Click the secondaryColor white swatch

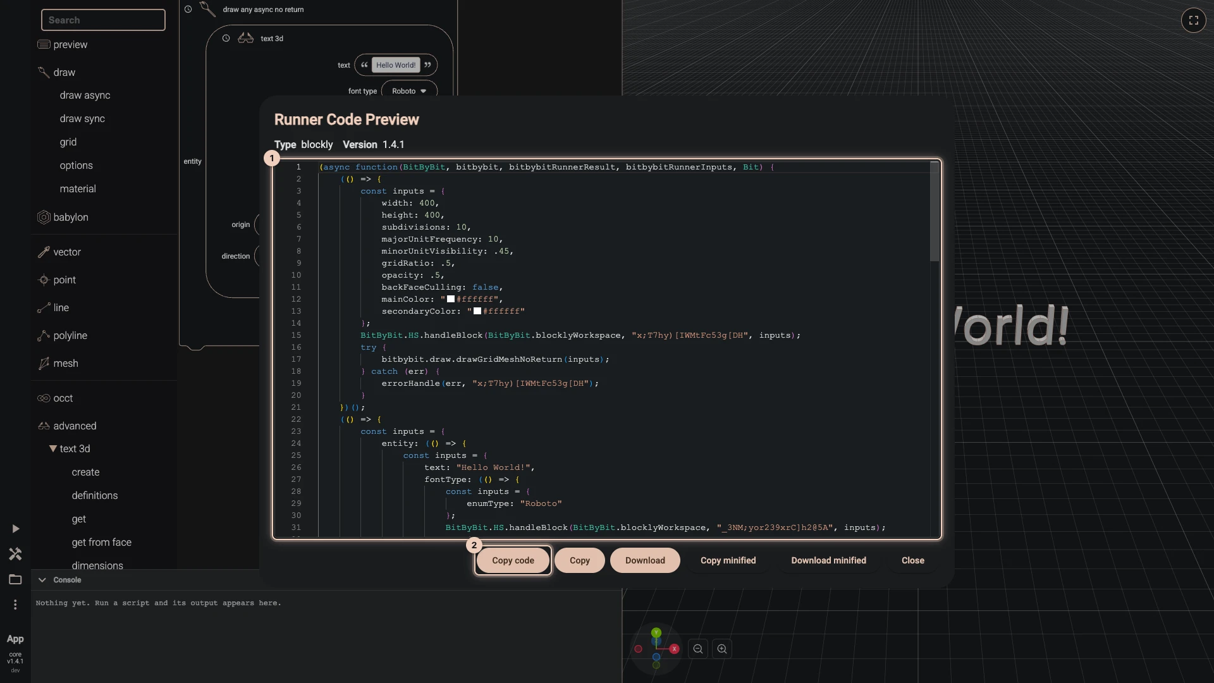tap(477, 311)
